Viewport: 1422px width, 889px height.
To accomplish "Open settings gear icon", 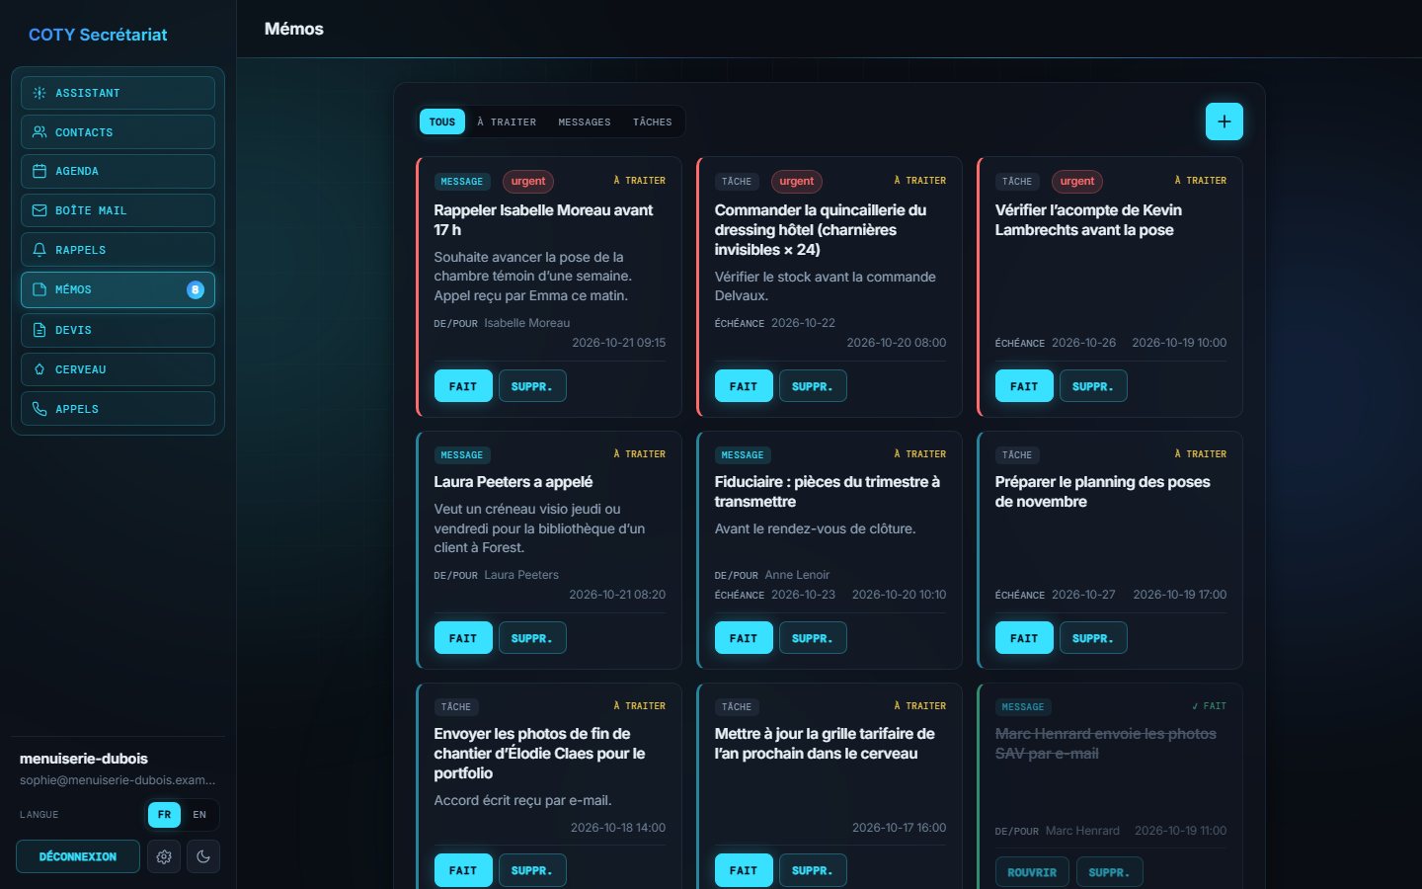I will [x=164, y=856].
